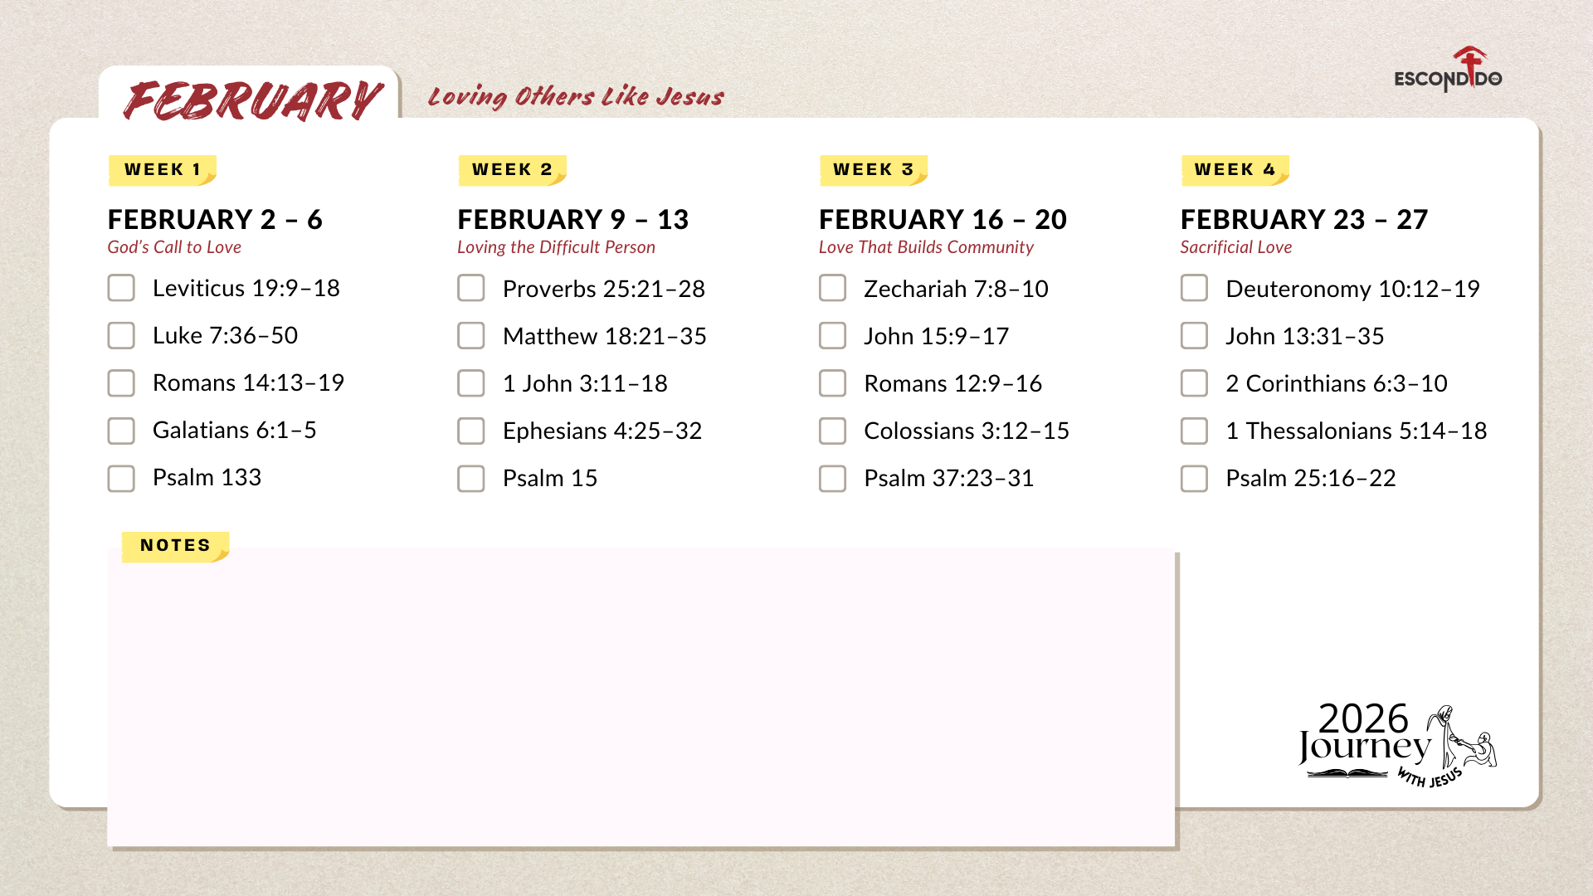
Task: Mark 1 Thessalonians 5:14–18 as done
Action: click(x=1194, y=431)
